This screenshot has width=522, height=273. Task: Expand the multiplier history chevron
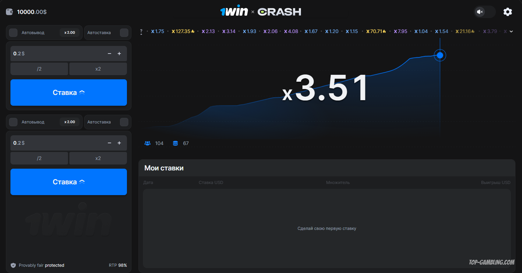click(511, 32)
